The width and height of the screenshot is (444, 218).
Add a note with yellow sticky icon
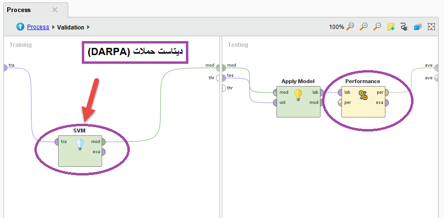coord(391,27)
